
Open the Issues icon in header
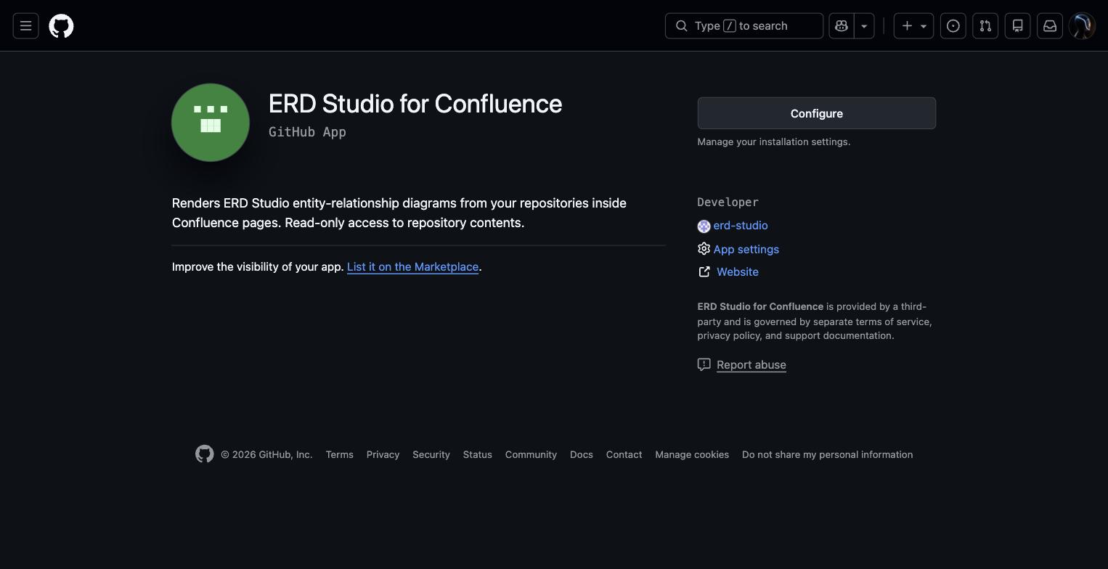tap(953, 26)
